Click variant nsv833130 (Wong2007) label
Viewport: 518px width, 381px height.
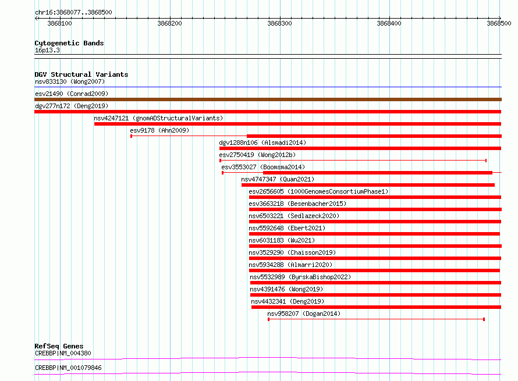click(70, 81)
